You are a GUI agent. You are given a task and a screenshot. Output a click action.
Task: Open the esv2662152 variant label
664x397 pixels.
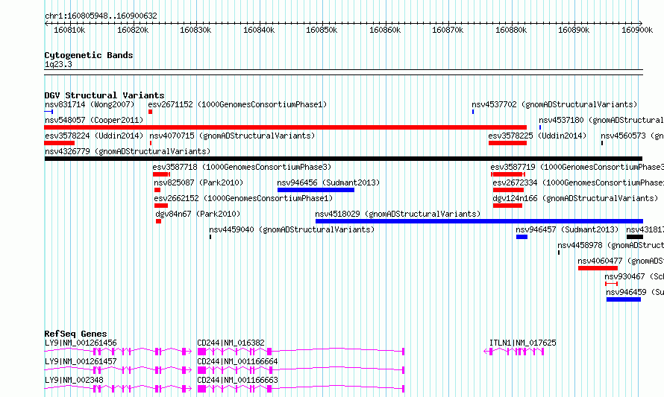pos(243,198)
